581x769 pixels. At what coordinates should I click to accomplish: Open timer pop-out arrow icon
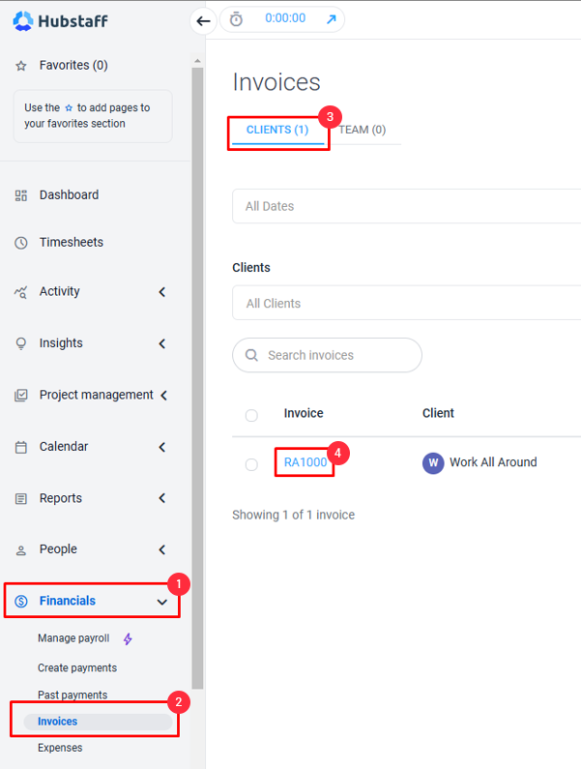[332, 19]
